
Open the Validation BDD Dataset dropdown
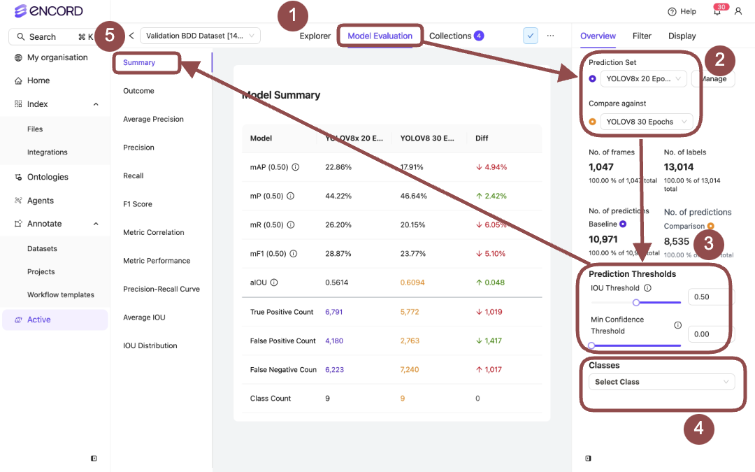(x=201, y=36)
